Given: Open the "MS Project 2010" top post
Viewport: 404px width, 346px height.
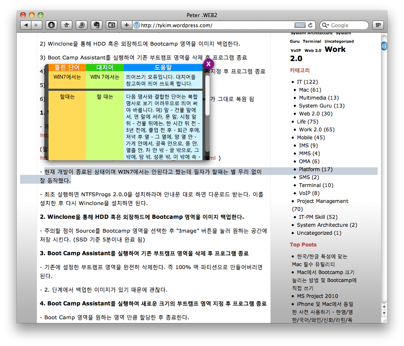Looking at the screenshot, I should coord(317,296).
